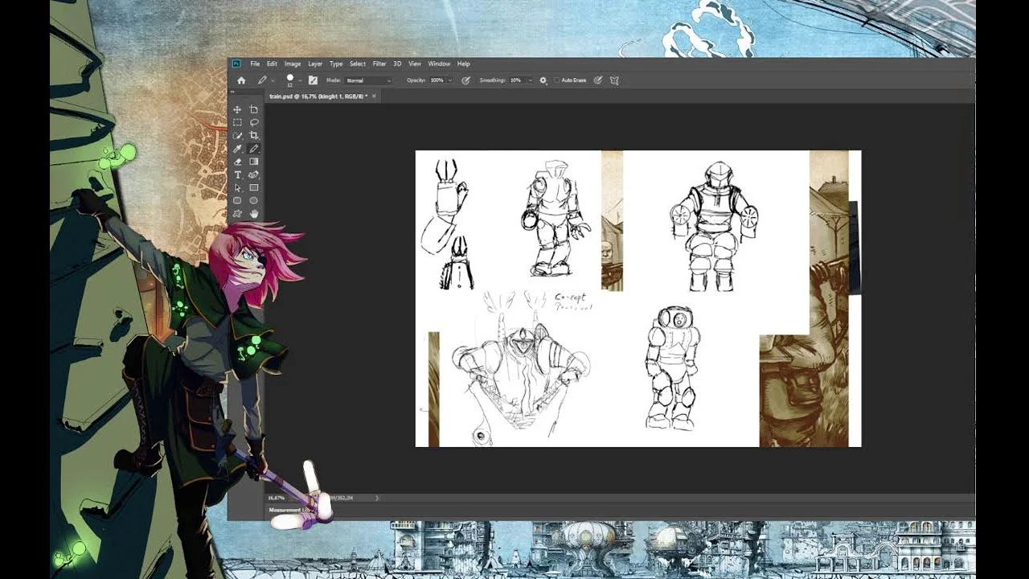
Task: Switch to the Hand tool
Action: coord(254,214)
